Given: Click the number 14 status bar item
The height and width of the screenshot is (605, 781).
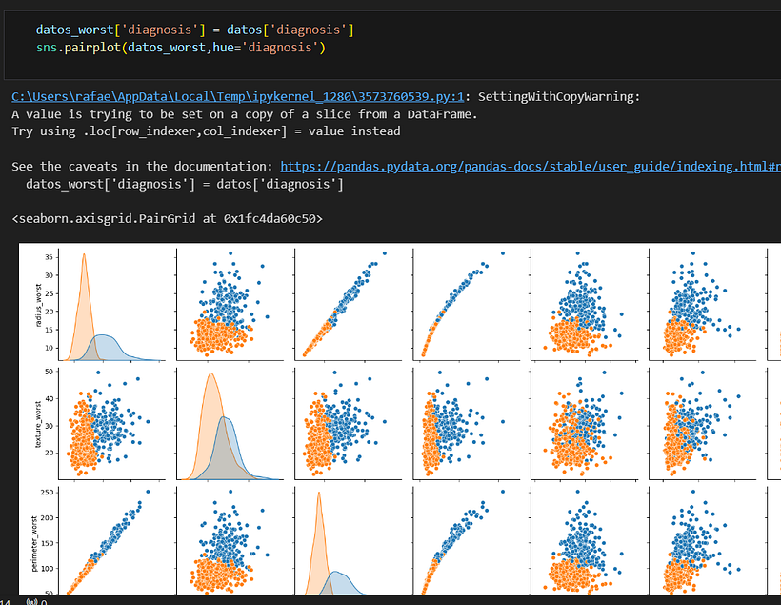Looking at the screenshot, I should click(5, 602).
